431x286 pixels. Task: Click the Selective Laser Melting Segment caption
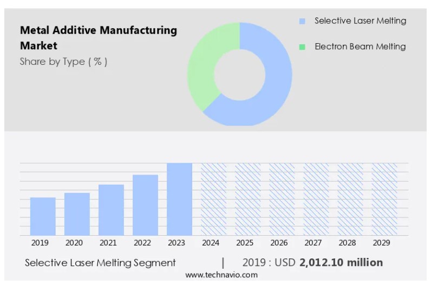pyautogui.click(x=100, y=263)
